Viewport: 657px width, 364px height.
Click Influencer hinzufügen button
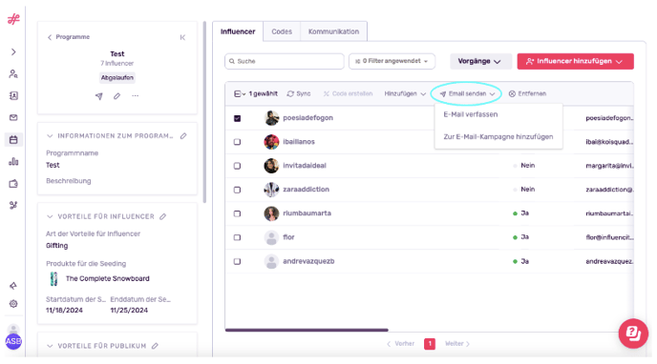tap(575, 61)
